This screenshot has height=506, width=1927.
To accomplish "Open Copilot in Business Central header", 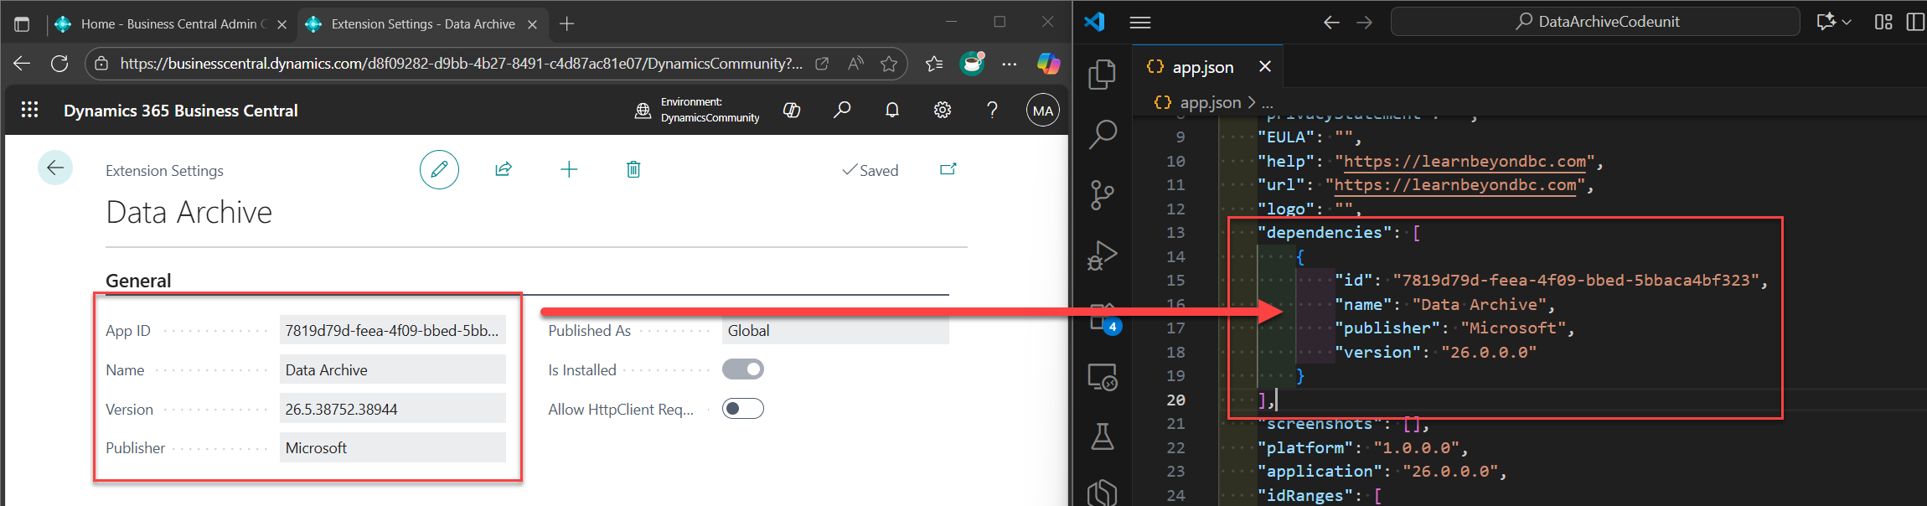I will click(x=792, y=110).
